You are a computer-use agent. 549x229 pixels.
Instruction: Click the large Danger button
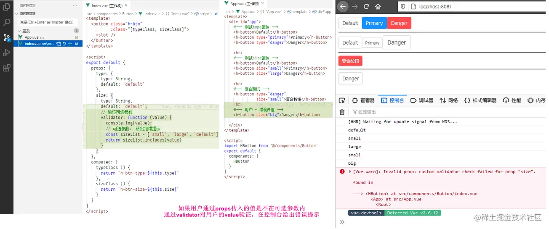[x=397, y=42]
